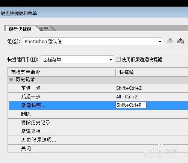Click the 历史记录 group label
188x163 pixels.
[x=25, y=80]
